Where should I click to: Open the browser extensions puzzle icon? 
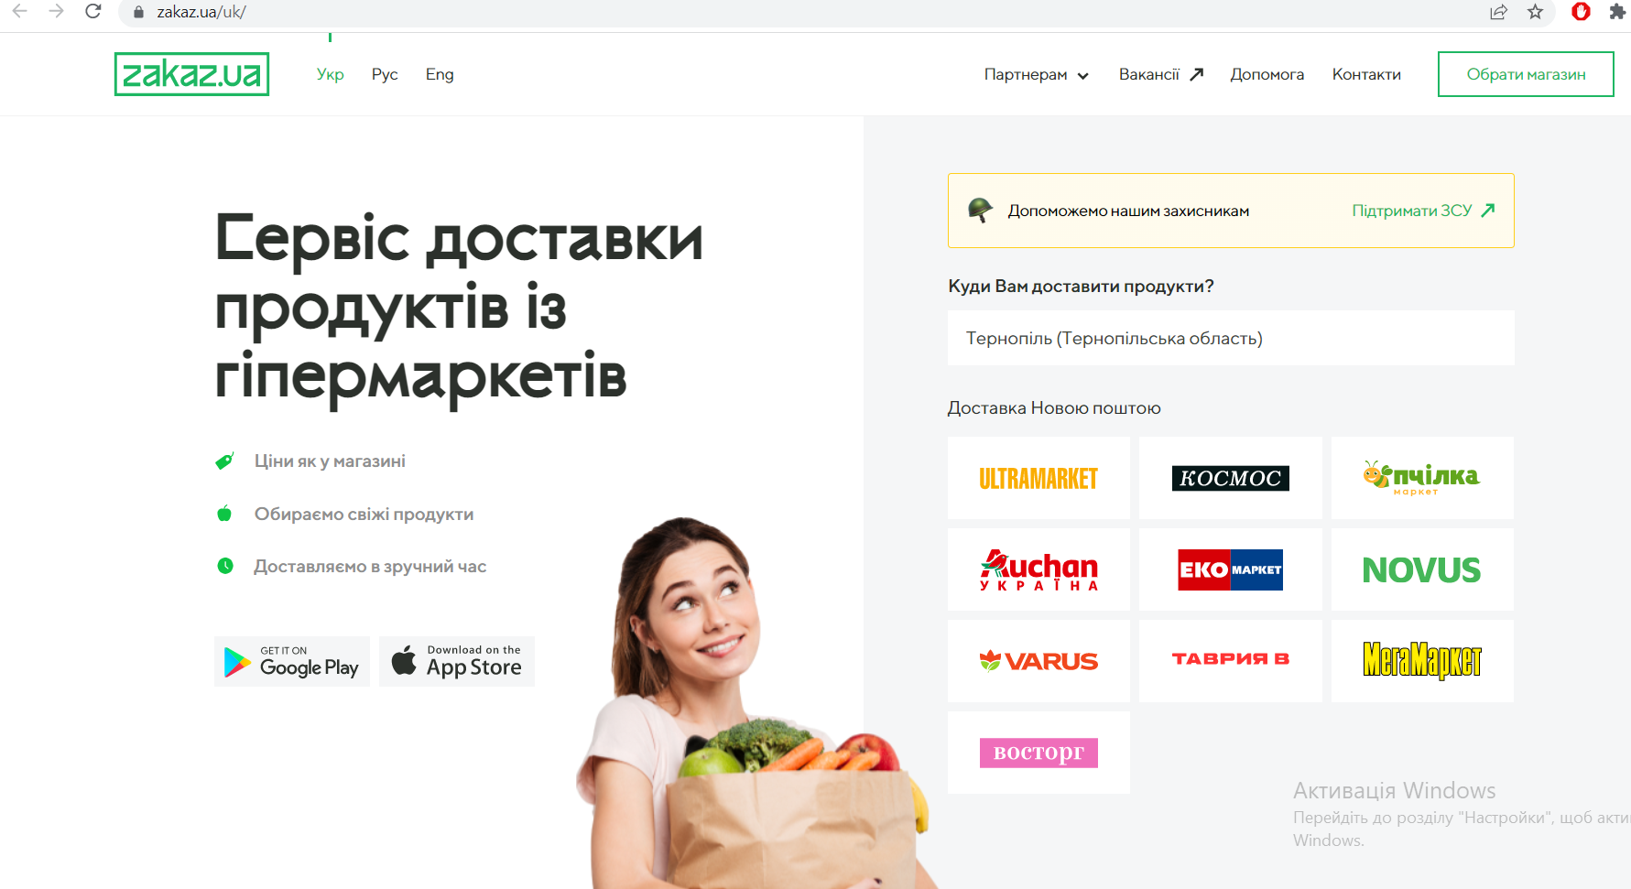tap(1617, 12)
